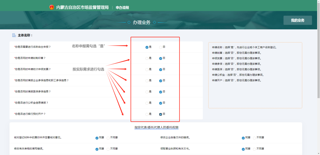Select 不同意 for 修改企业自备文件的错误
The width and height of the screenshot is (320, 155).
pos(254,138)
